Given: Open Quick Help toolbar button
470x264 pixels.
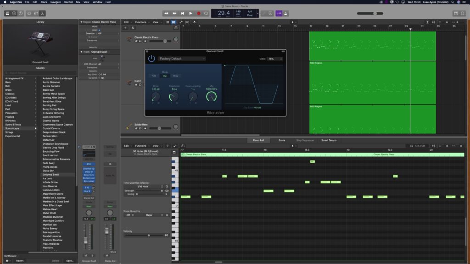Looking at the screenshot, I should 21,13.
